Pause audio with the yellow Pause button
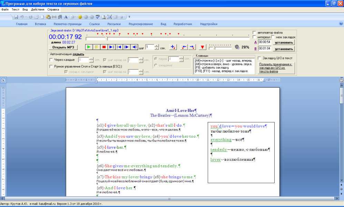This screenshot has width=344, height=207. click(x=96, y=47)
